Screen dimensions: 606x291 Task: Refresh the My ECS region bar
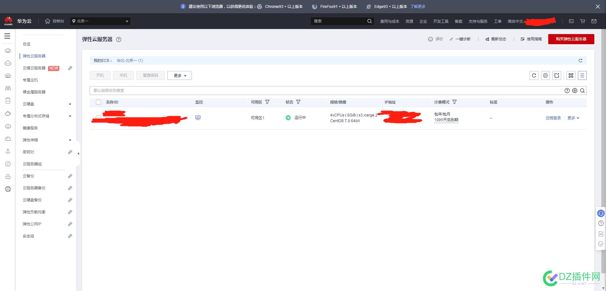click(580, 61)
